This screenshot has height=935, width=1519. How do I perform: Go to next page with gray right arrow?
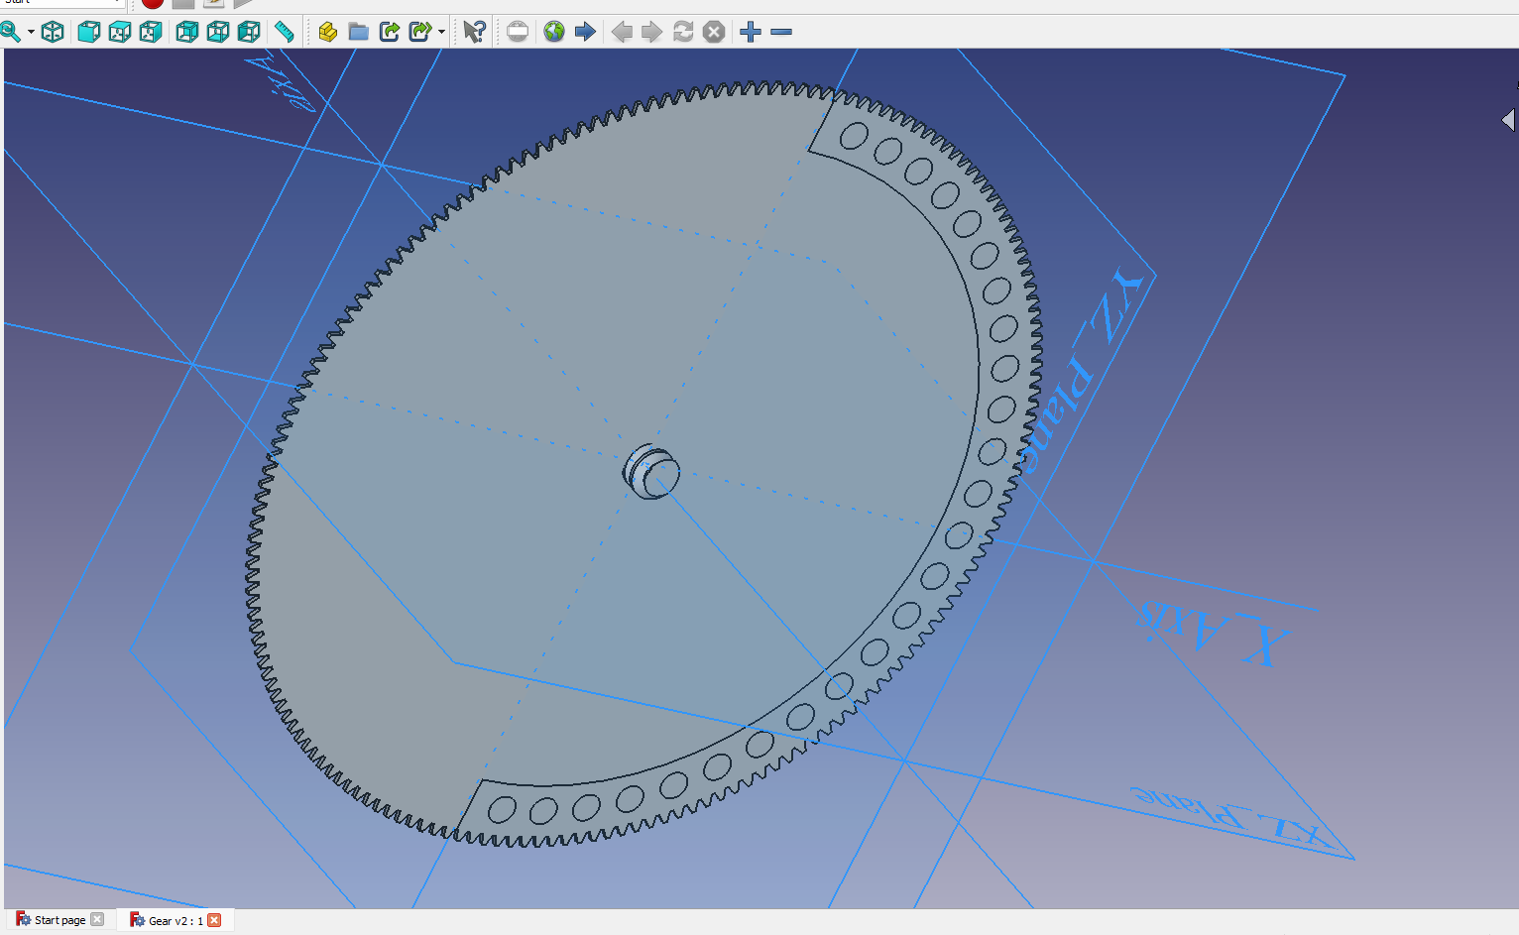tap(651, 32)
